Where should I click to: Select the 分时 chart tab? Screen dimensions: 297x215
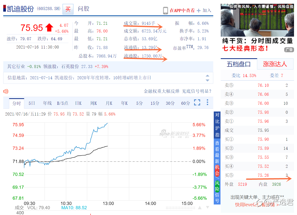pyautogui.click(x=16, y=103)
